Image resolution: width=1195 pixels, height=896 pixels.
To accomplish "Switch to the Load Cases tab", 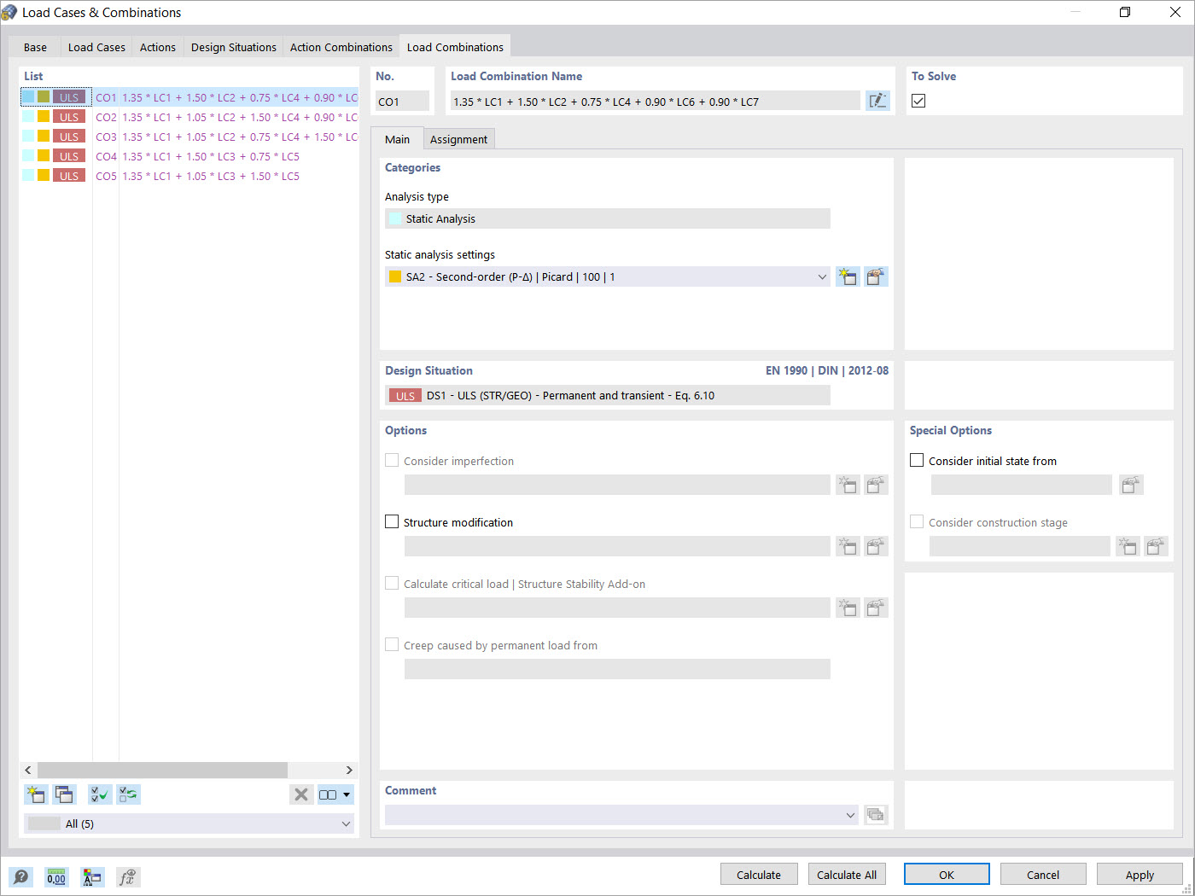I will pyautogui.click(x=96, y=47).
